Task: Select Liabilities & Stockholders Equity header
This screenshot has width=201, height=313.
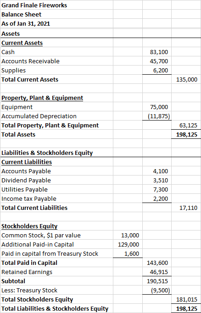Action: point(47,153)
